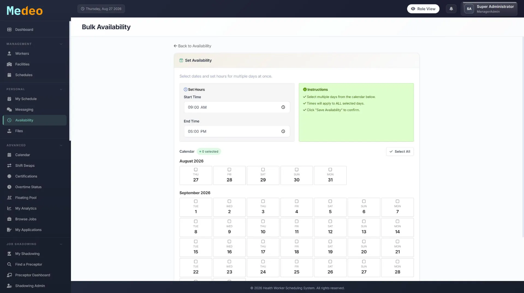Click the 0 selected badge

coord(209,152)
